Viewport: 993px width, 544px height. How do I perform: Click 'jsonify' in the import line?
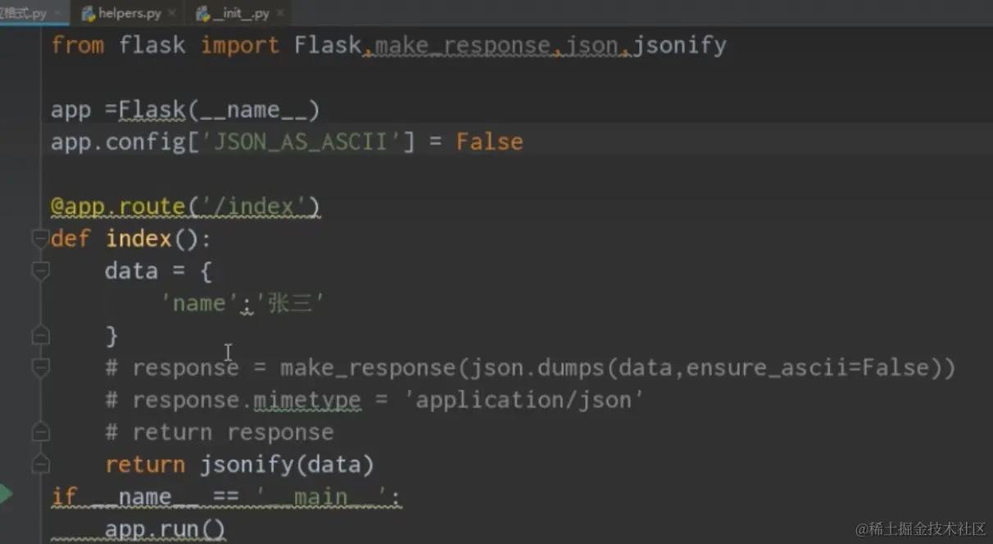[680, 44]
